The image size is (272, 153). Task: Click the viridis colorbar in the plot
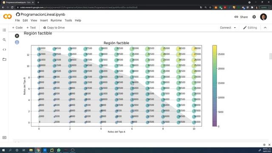(x=215, y=86)
